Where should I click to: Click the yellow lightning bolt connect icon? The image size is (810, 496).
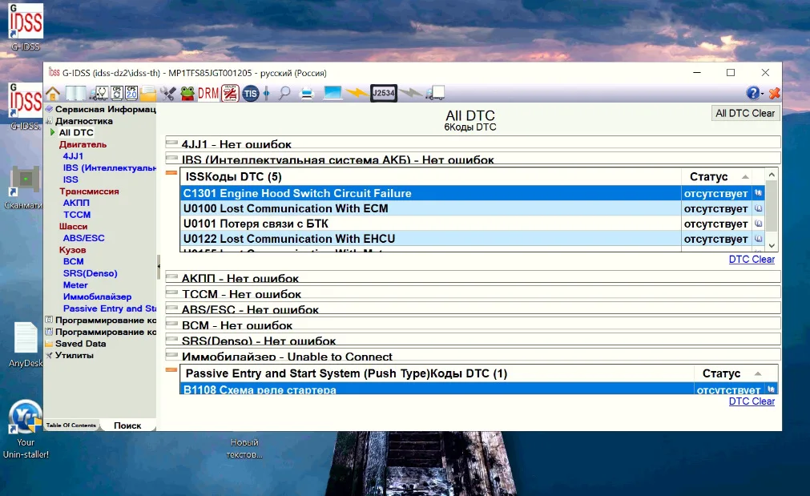357,93
